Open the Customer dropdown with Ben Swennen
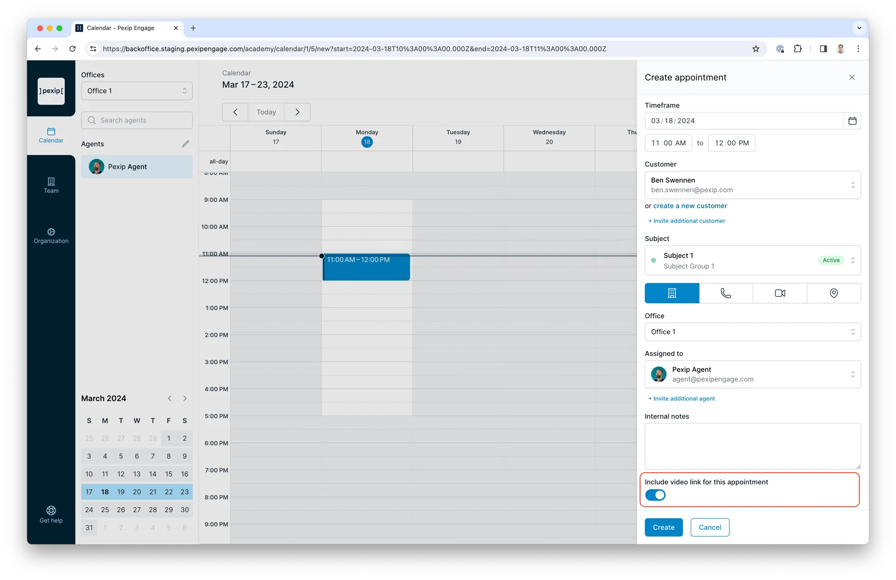 tap(753, 185)
